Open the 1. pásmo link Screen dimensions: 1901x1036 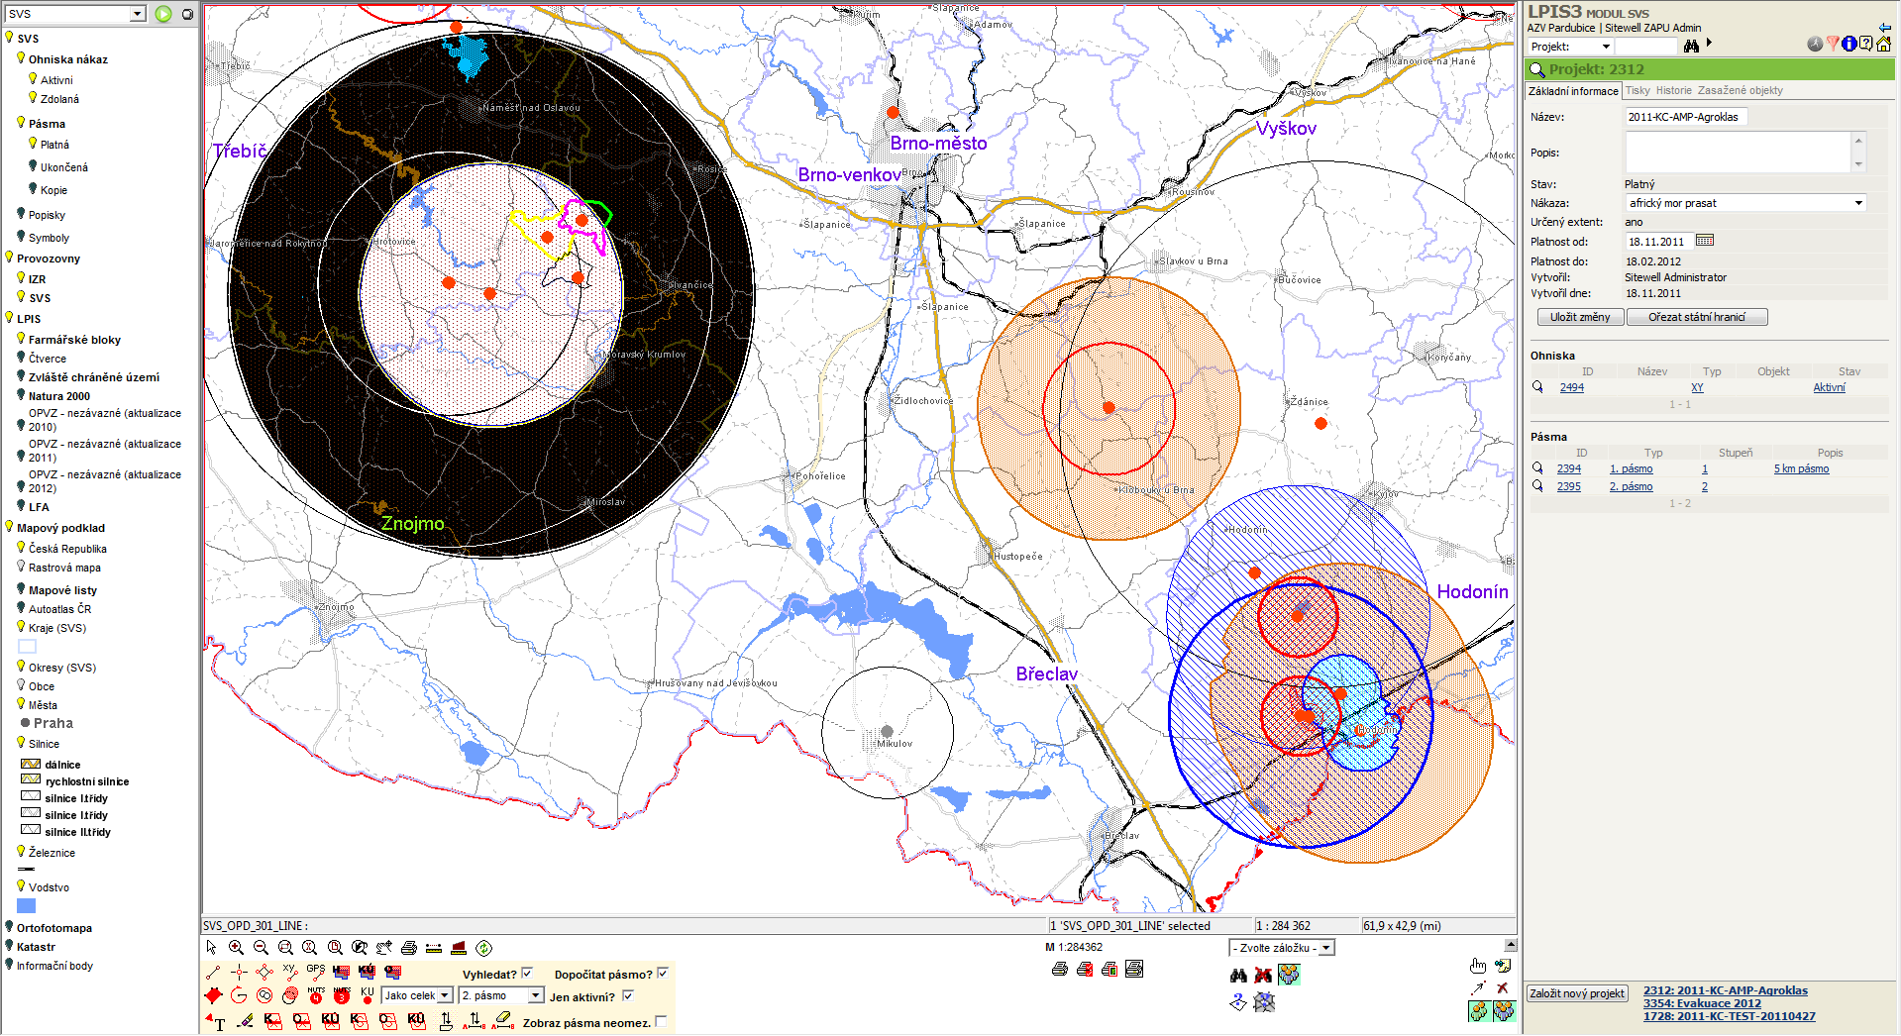click(1631, 468)
